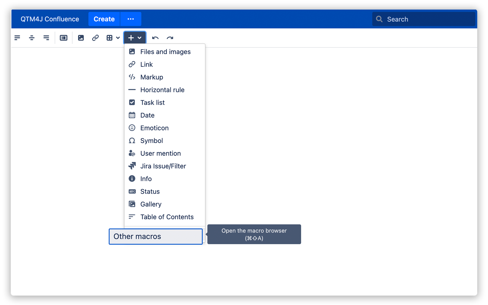Choose Date from insert menu
Image resolution: width=488 pixels, height=305 pixels.
(x=165, y=115)
